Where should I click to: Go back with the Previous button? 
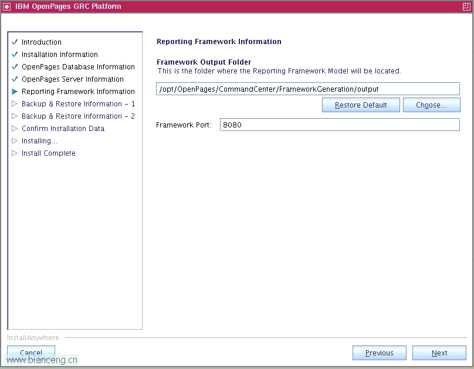[x=380, y=353]
